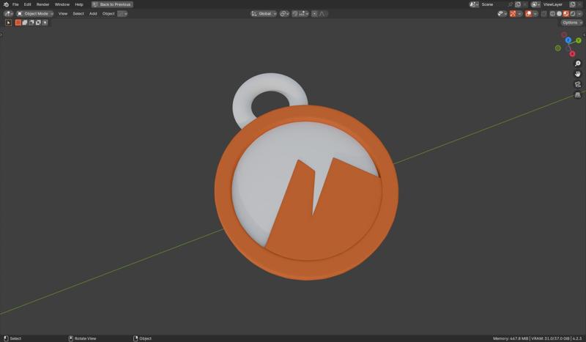Image resolution: width=586 pixels, height=342 pixels.
Task: Open the viewport View menu
Action: tap(63, 13)
